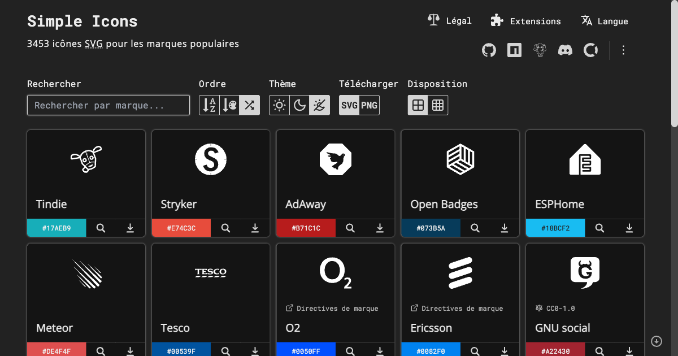Viewport: 678px width, 356px height.
Task: Click the Ericsson logo image
Action: click(460, 273)
